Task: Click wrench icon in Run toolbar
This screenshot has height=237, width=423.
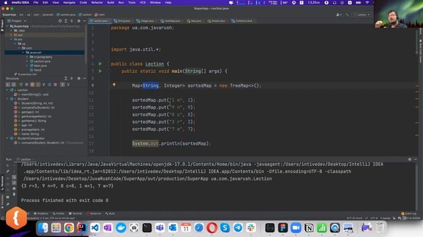Action: pyautogui.click(x=7, y=171)
